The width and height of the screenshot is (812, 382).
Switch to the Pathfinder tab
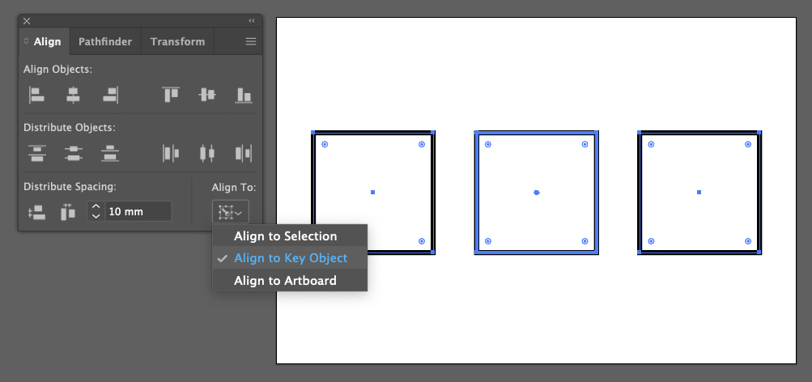pyautogui.click(x=105, y=42)
